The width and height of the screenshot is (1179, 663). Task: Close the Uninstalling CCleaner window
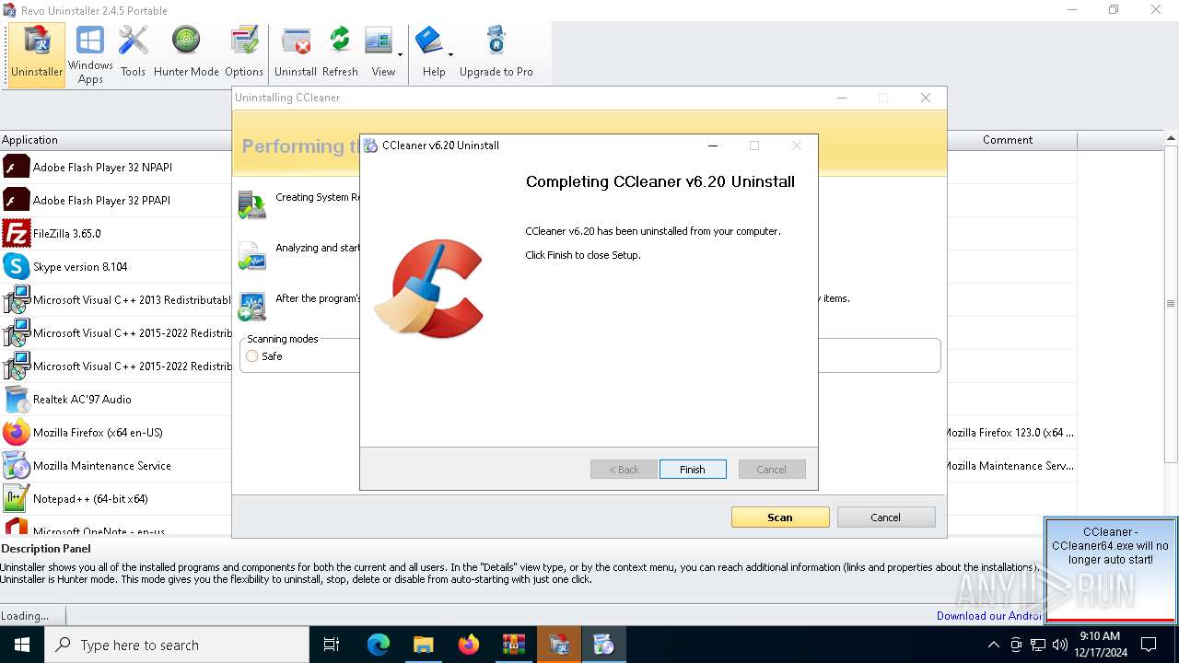[926, 98]
